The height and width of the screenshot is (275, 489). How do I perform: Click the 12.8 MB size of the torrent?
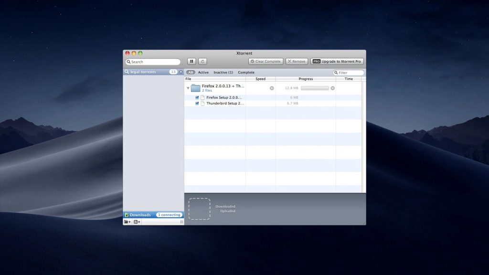(x=292, y=88)
